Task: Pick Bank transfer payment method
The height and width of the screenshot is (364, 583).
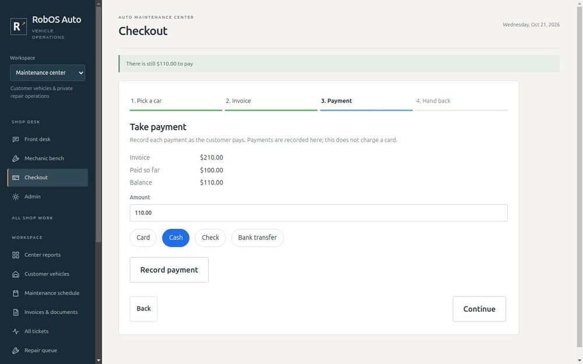Action: click(257, 238)
